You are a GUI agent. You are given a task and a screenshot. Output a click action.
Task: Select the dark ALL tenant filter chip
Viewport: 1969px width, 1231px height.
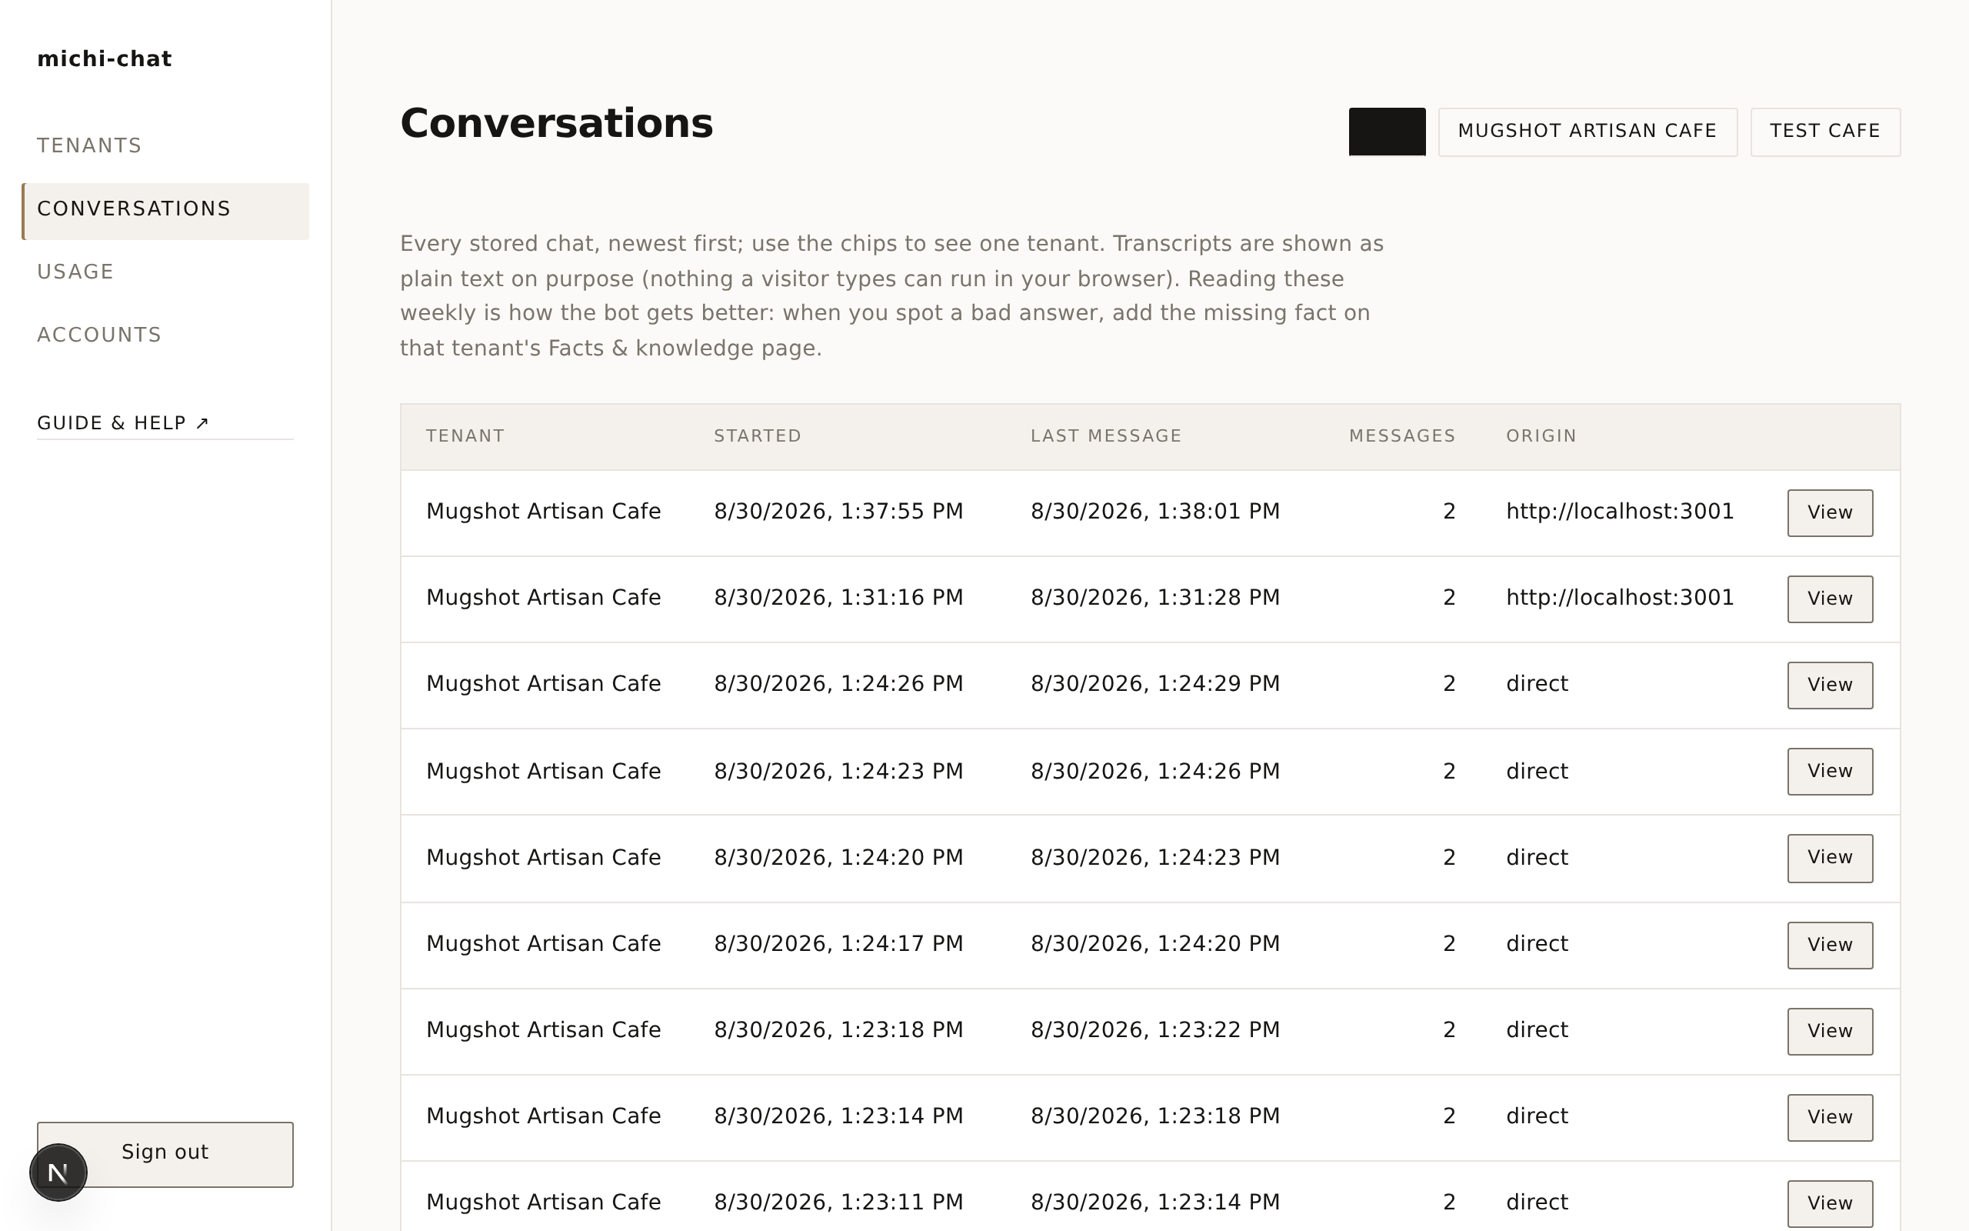1387,131
